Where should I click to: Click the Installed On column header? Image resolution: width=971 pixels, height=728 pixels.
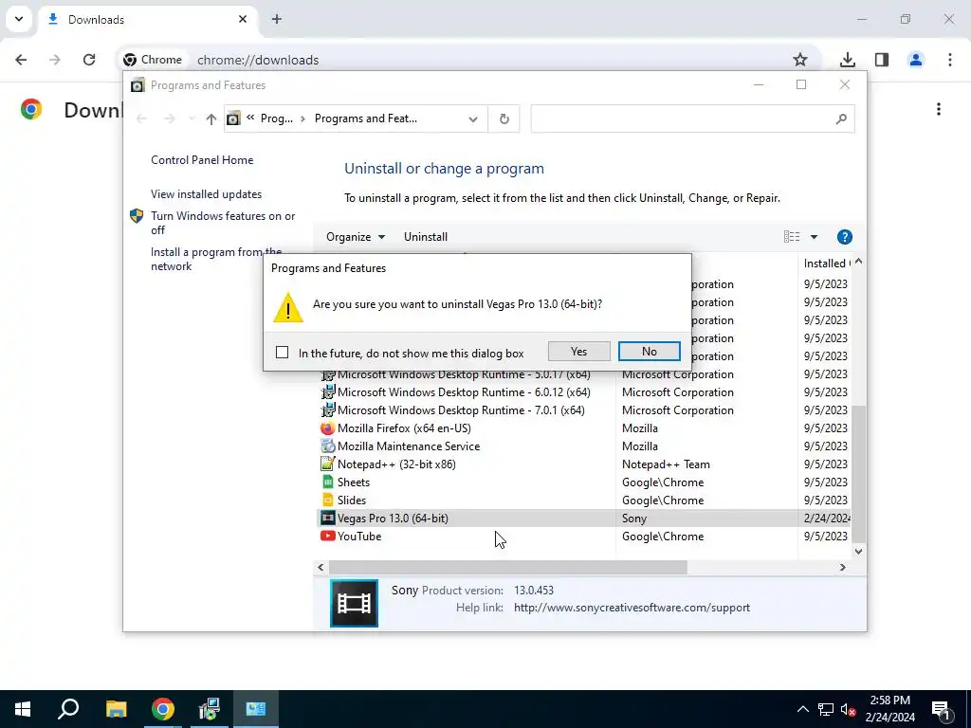[x=826, y=264]
